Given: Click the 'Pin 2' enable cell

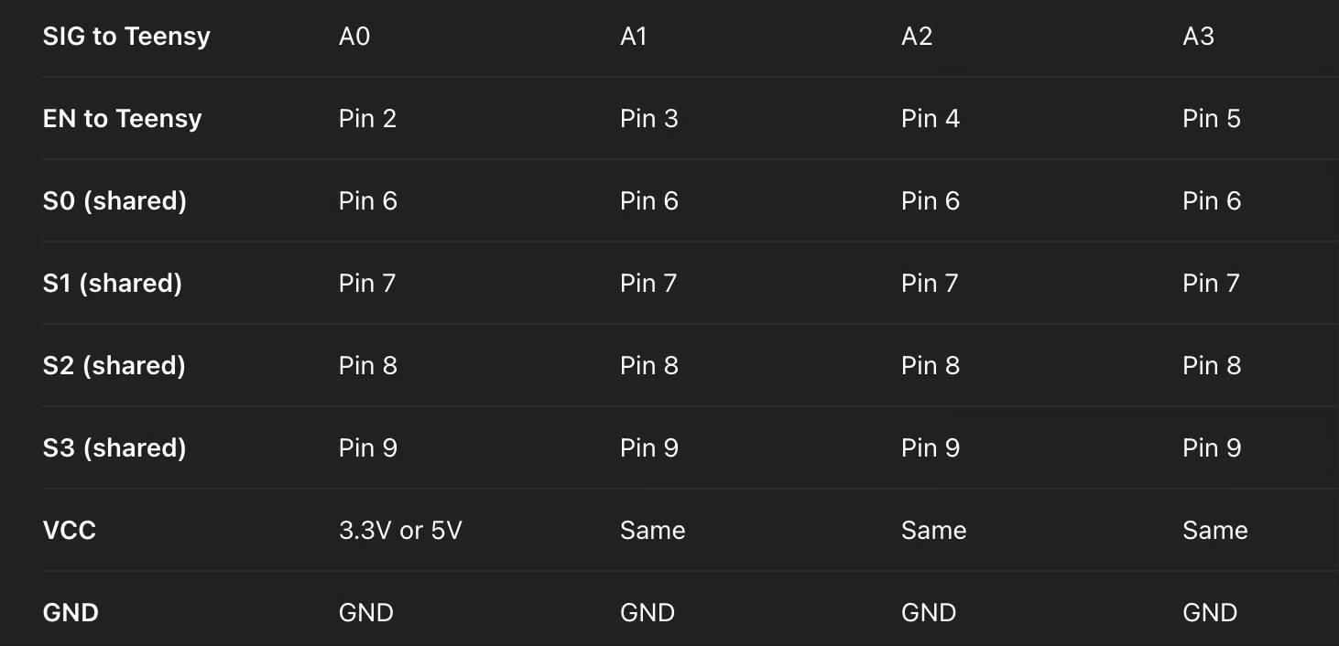Looking at the screenshot, I should [x=367, y=119].
